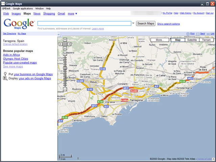The image size is (216, 162).
Task: Click the Cambrils label on the map
Action: coord(77,120)
